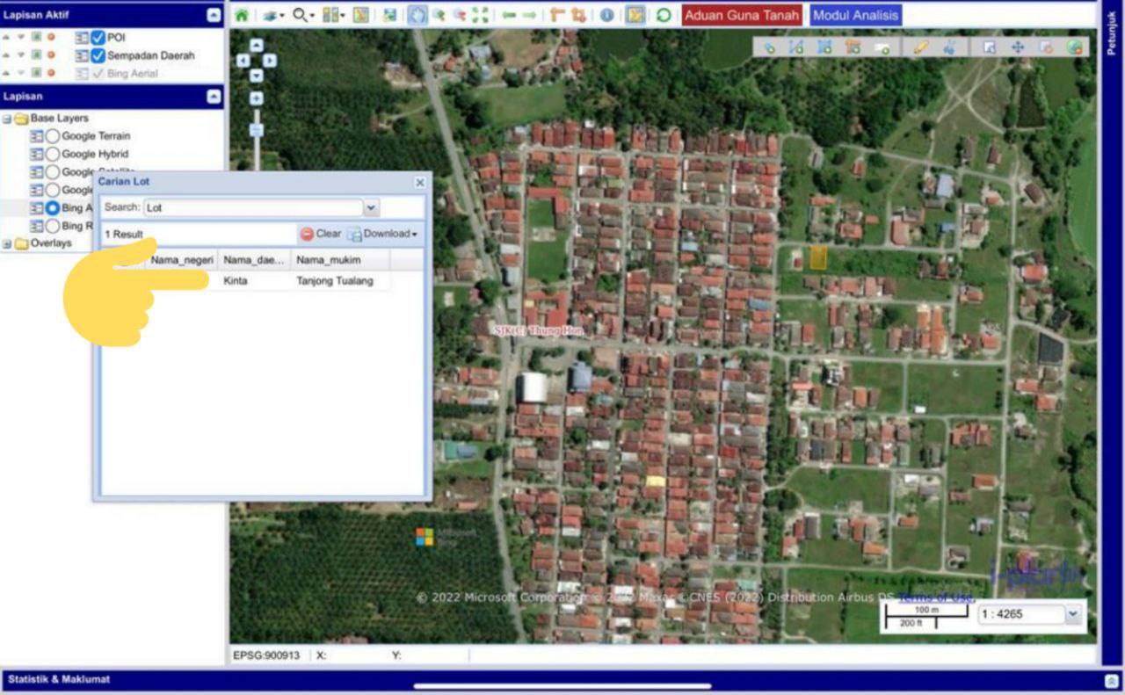
Task: Open the Download dropdown in Carian Lot
Action: pyautogui.click(x=383, y=234)
